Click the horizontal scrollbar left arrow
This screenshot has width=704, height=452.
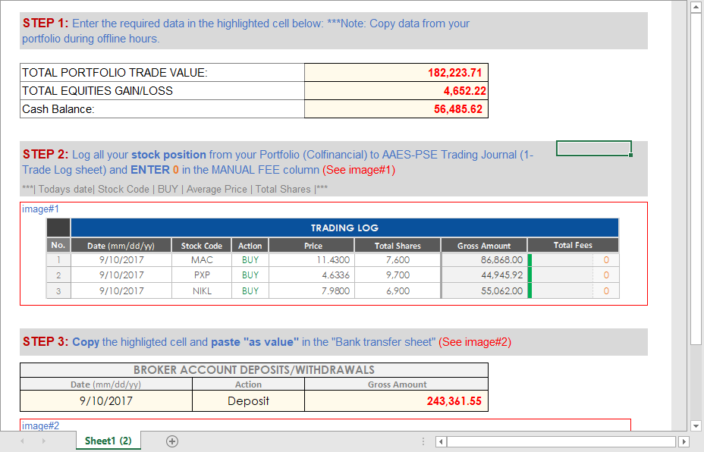pyautogui.click(x=441, y=441)
